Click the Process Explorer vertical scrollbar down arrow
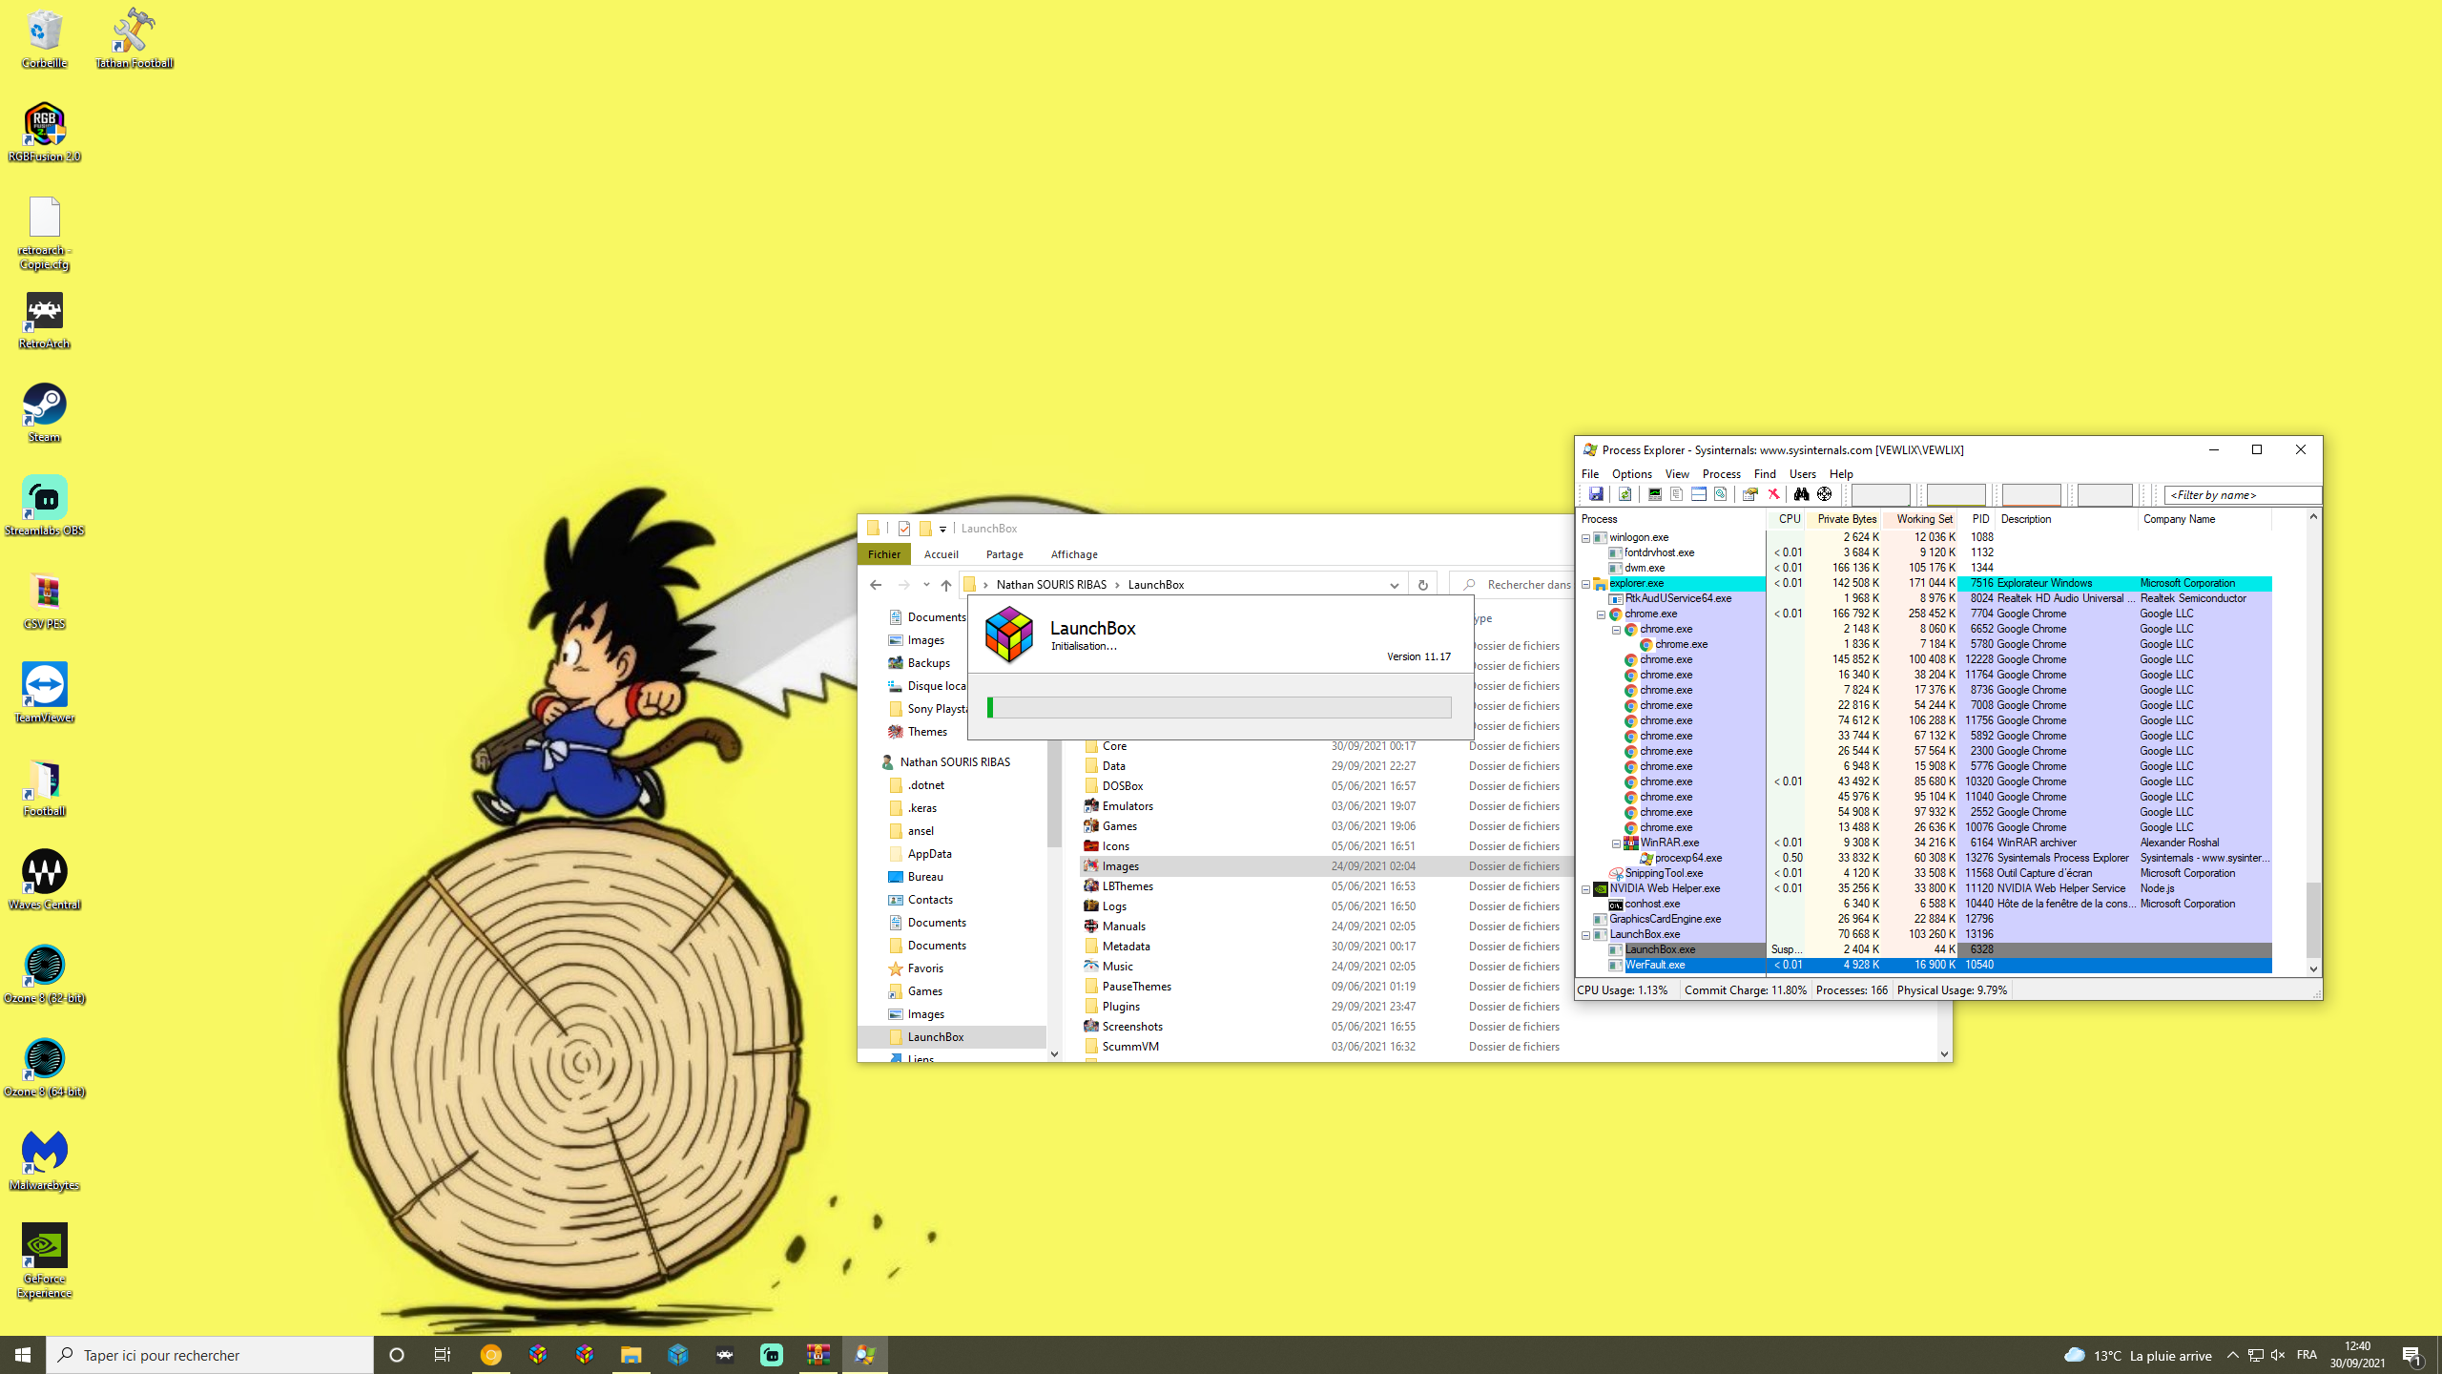 click(x=2313, y=968)
